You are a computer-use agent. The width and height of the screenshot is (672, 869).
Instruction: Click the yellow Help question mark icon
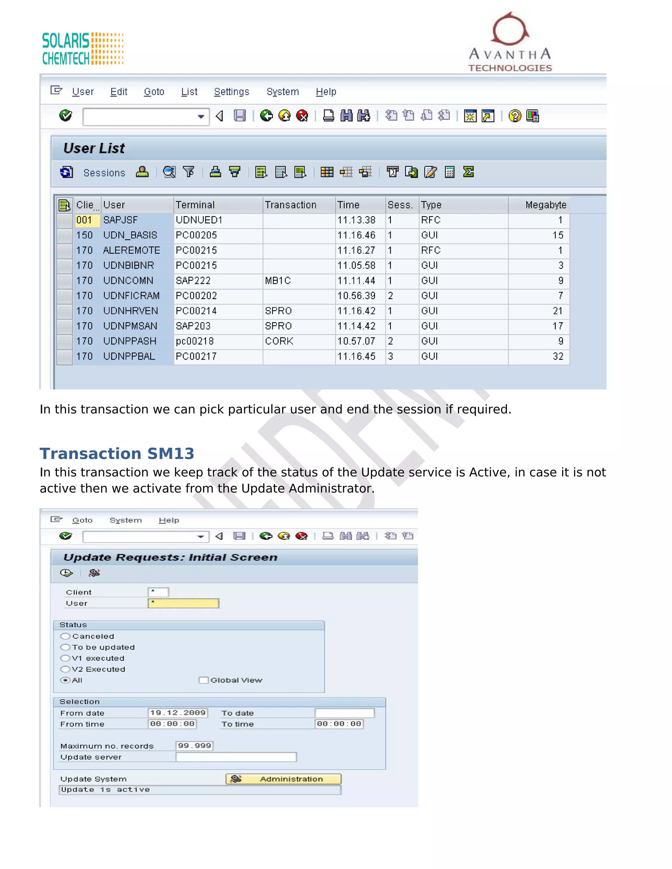[x=515, y=116]
